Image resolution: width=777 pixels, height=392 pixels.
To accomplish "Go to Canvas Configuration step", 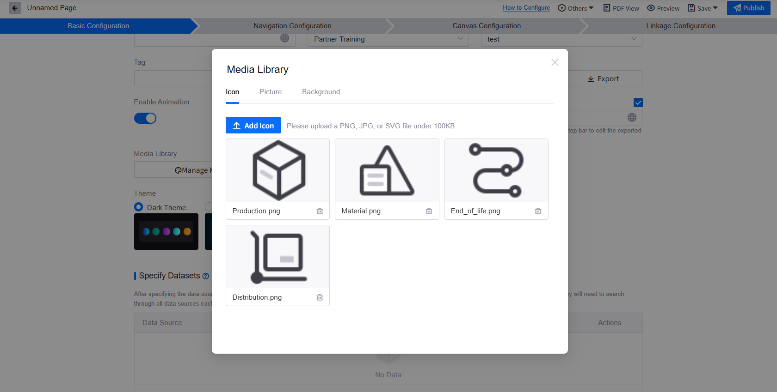I will [487, 26].
